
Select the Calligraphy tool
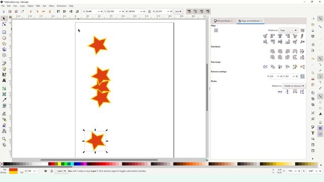point(4,75)
